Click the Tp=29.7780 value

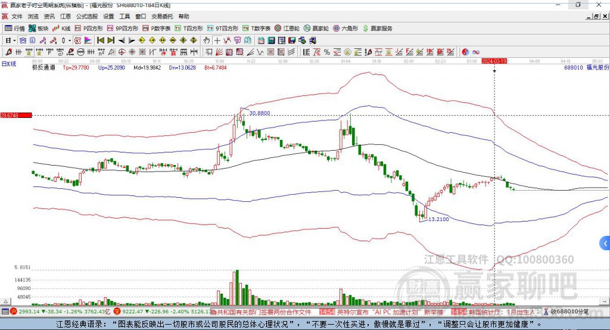click(76, 67)
